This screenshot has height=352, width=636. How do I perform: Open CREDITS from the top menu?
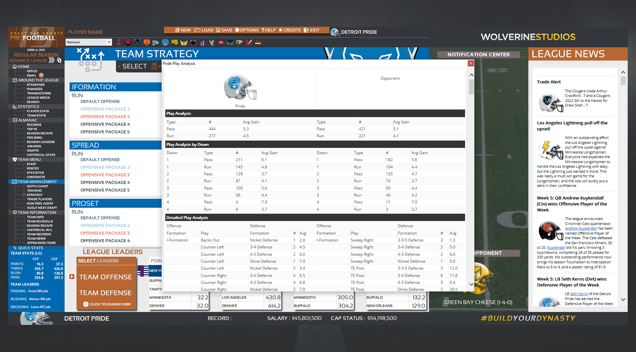tap(290, 30)
